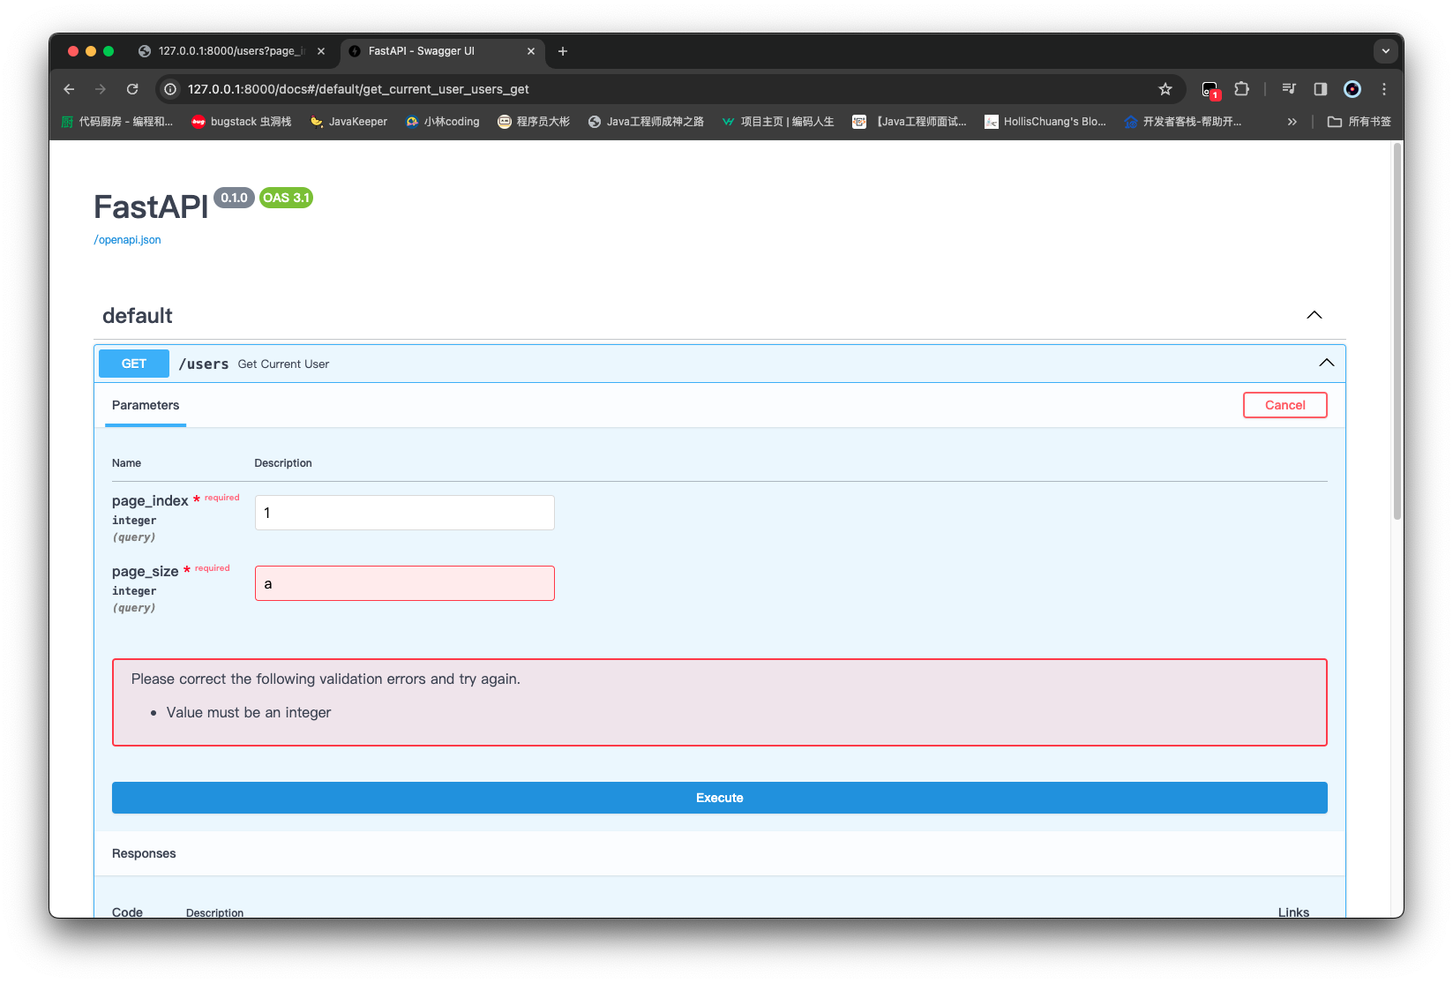The height and width of the screenshot is (983, 1453).
Task: Open the 所有书签 bookmarks folder
Action: 1359,122
